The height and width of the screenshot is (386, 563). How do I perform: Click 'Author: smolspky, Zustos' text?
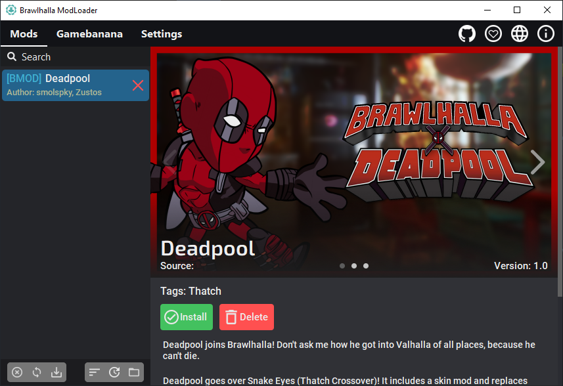click(x=55, y=92)
